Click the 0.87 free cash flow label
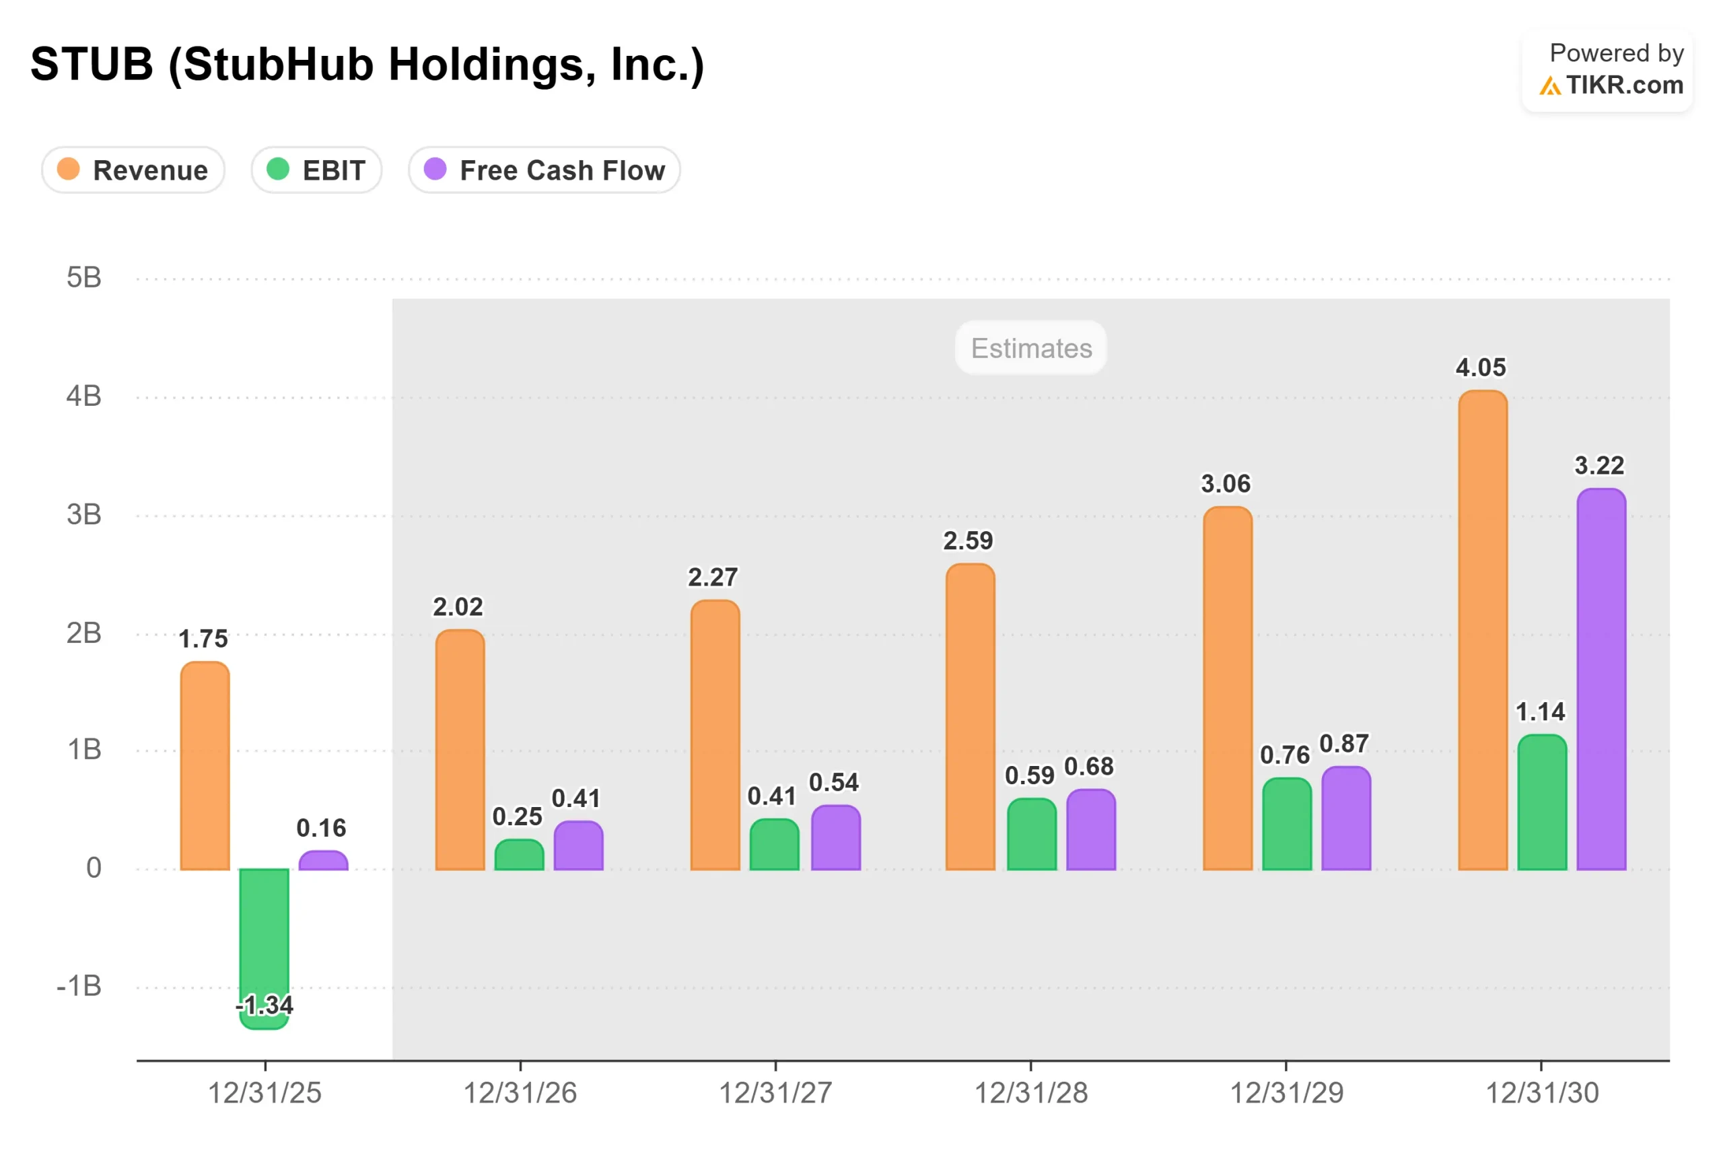Viewport: 1723px width, 1149px height. point(1345,744)
